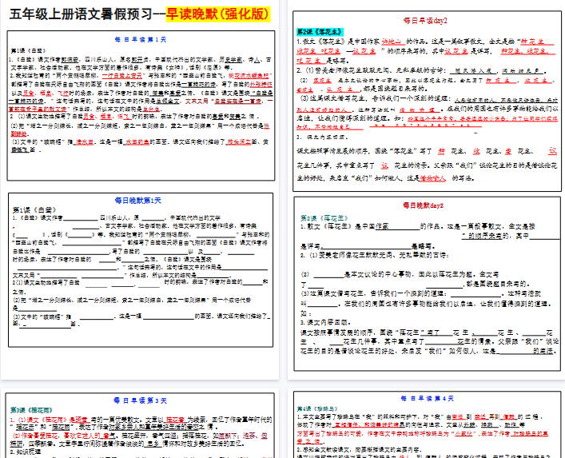Image resolution: width=565 pixels, height=458 pixels.
Task: Click the heading 每日早读第4天
Action: pyautogui.click(x=428, y=398)
